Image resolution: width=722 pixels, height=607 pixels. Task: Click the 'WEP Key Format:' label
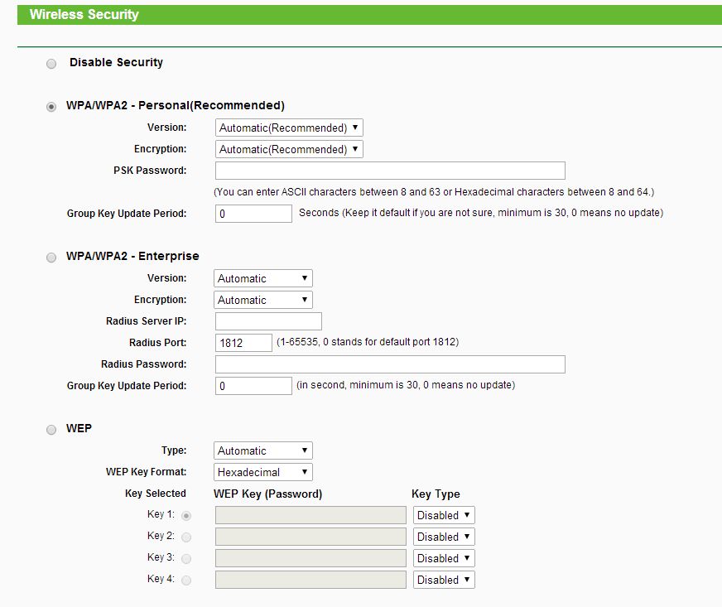pos(147,472)
